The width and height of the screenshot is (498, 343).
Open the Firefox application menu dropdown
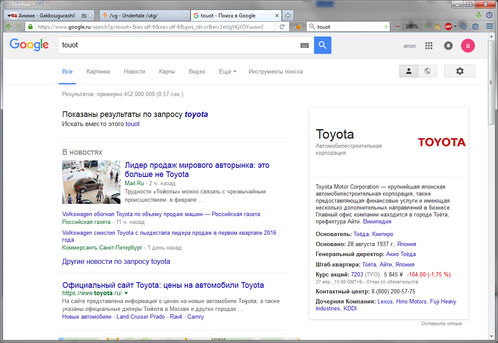23,4
